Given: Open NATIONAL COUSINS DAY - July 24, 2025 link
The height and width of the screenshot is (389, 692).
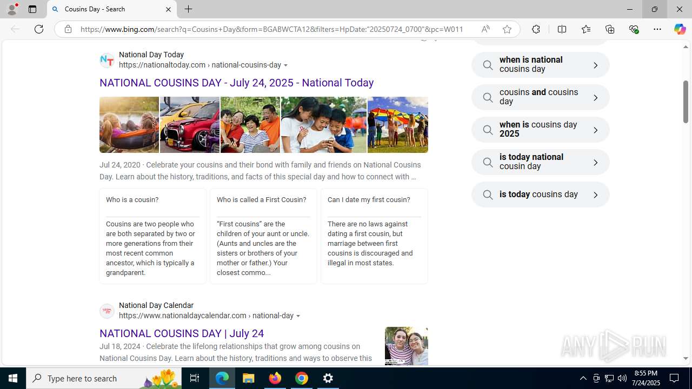Looking at the screenshot, I should click(236, 83).
